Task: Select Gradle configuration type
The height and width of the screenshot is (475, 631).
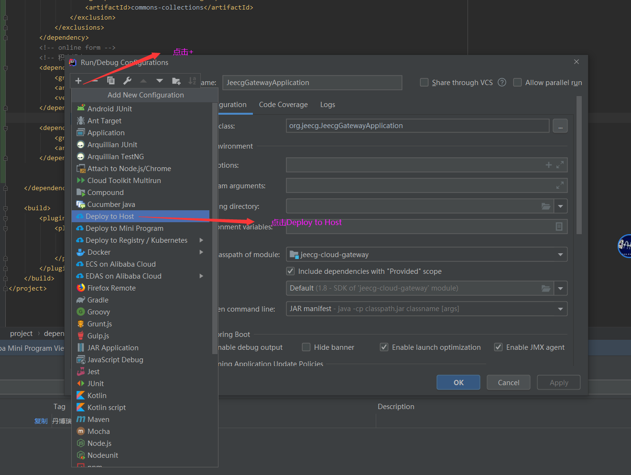Action: (x=141, y=300)
